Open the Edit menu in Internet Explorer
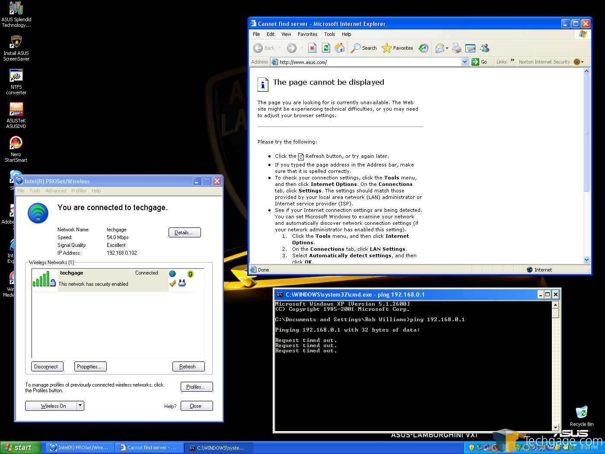 (271, 34)
